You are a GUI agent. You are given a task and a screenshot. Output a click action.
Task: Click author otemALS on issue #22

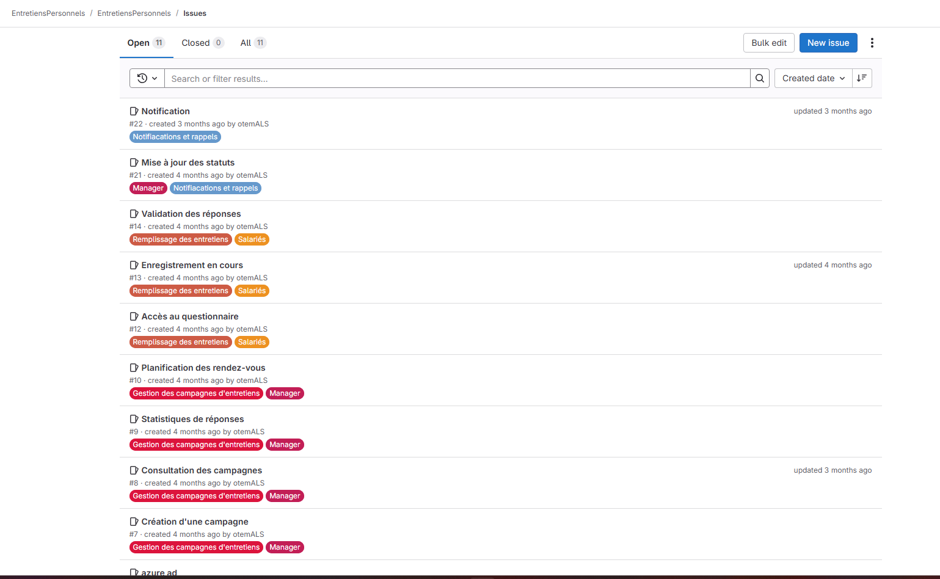[x=253, y=124]
